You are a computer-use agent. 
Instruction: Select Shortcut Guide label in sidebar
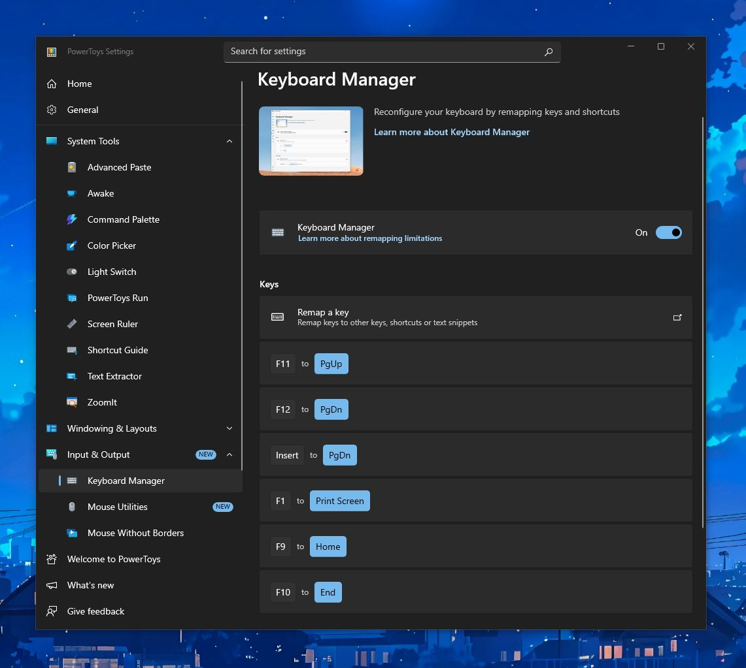click(x=118, y=350)
